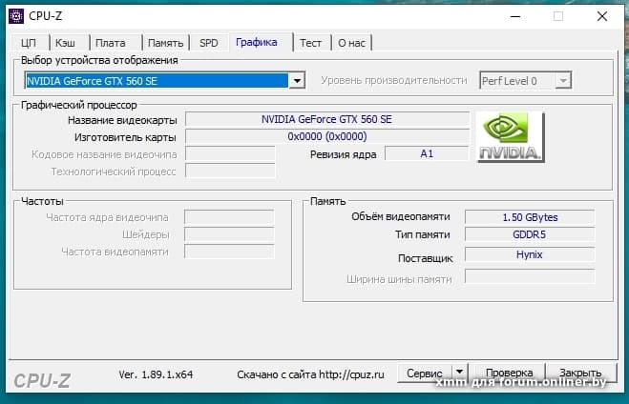This screenshot has height=404, width=629.
Task: Select the Графика tab
Action: click(257, 42)
